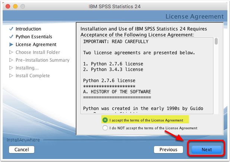Click the Python Essentials checkmark icon
The image size is (230, 162).
point(11,36)
